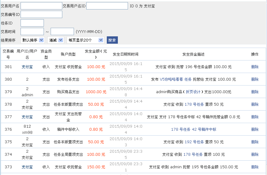The width and height of the screenshot is (267, 175).
Task: Delete transaction 375
Action: pos(255,142)
